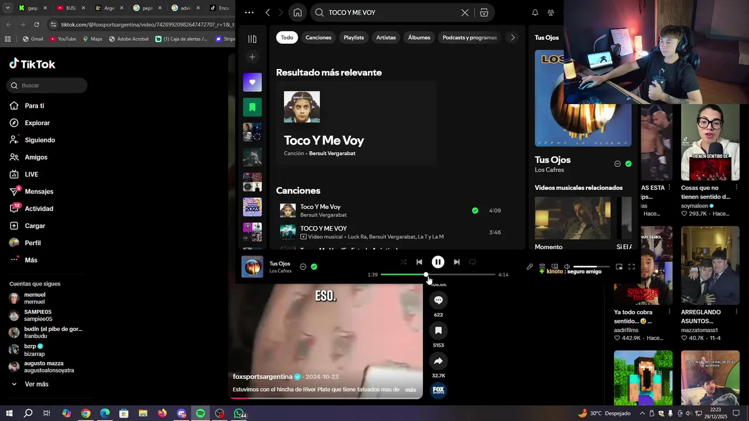Image resolution: width=749 pixels, height=421 pixels.
Task: Open the Momento related music video
Action: 572,223
